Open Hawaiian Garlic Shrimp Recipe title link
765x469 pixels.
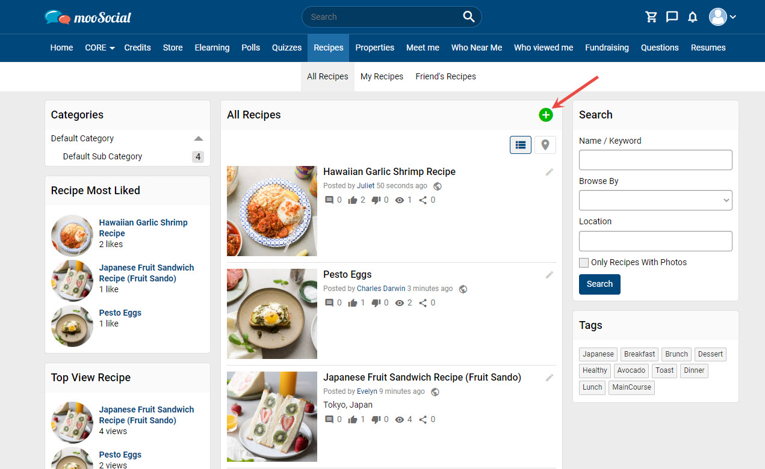[x=389, y=172]
